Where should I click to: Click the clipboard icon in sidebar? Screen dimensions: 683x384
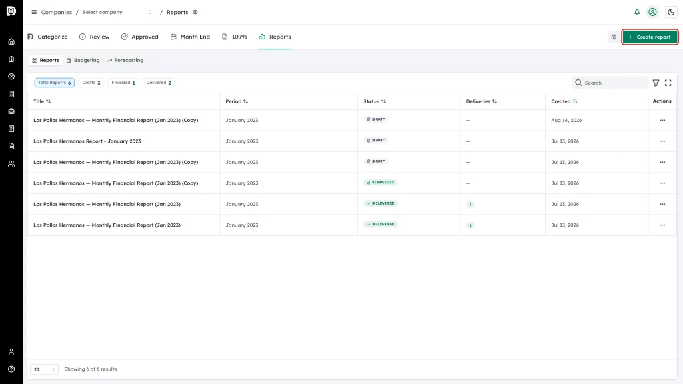(11, 59)
